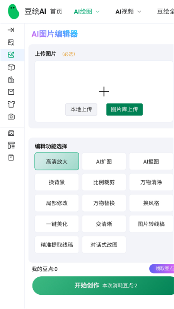Start creation with 开始创作 button

coord(104,285)
